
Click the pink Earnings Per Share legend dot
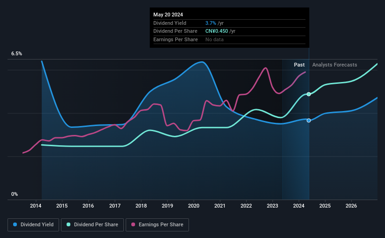[133, 224]
